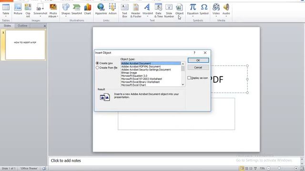
Task: Click the zoom slider handle
Action: (279, 169)
